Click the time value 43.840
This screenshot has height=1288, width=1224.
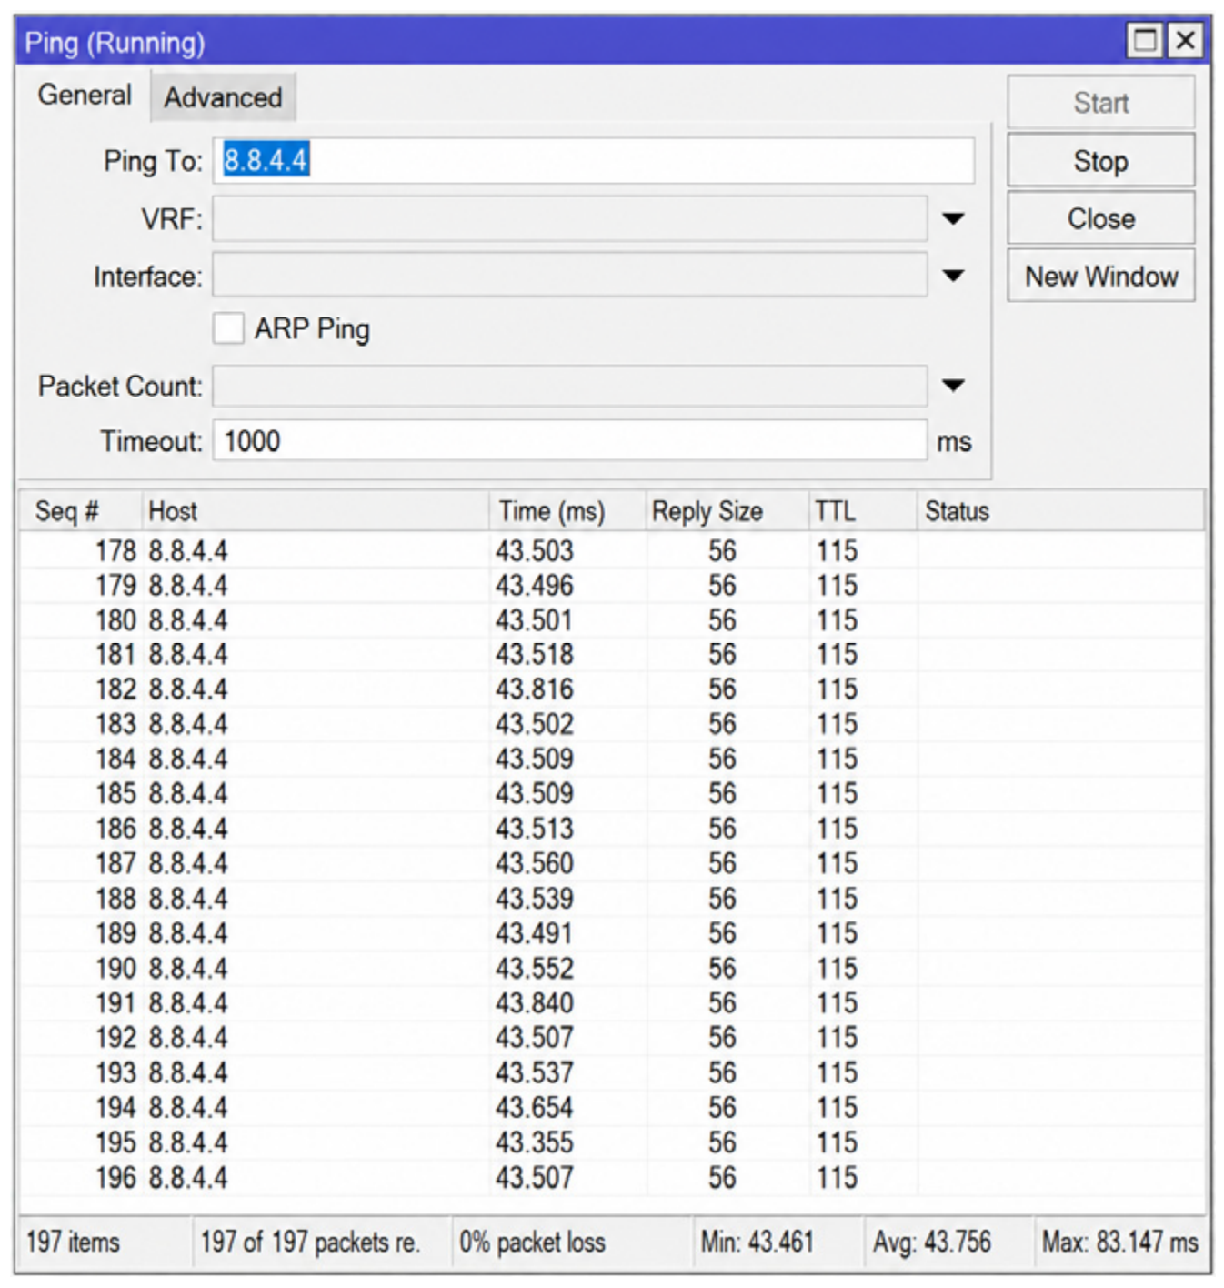click(535, 1003)
